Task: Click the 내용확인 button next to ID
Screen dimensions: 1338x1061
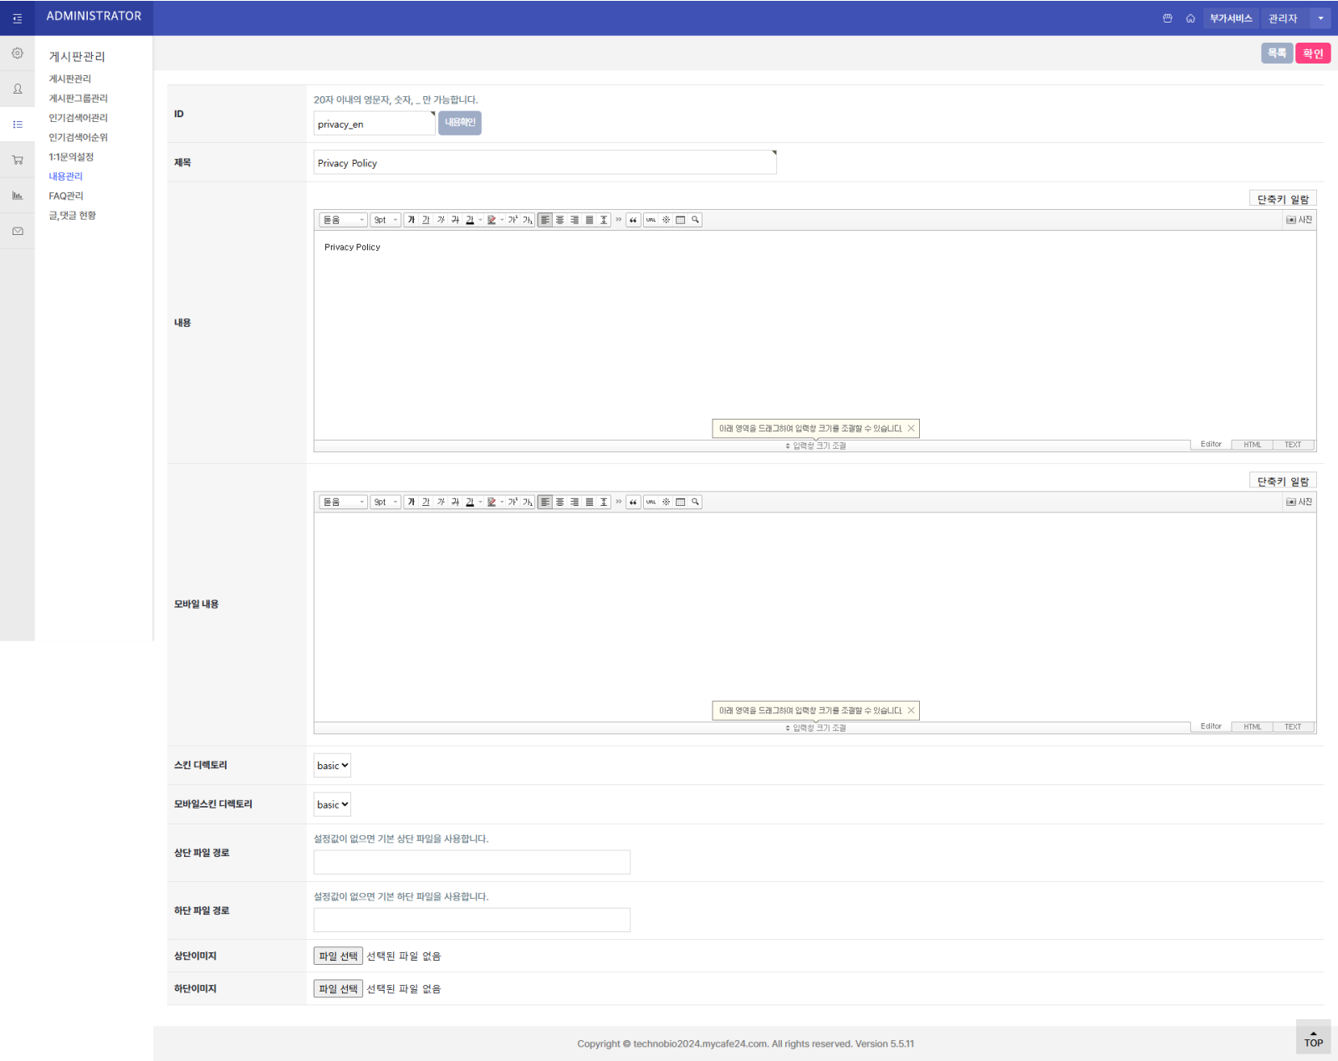Action: coord(460,123)
